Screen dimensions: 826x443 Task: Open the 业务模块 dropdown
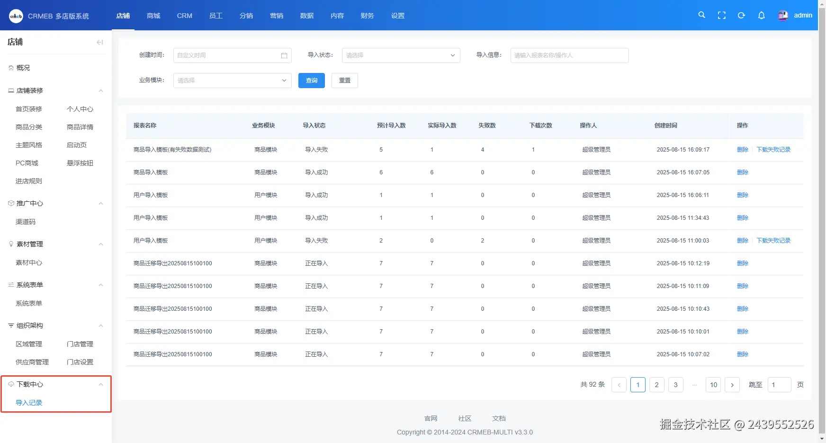(232, 81)
